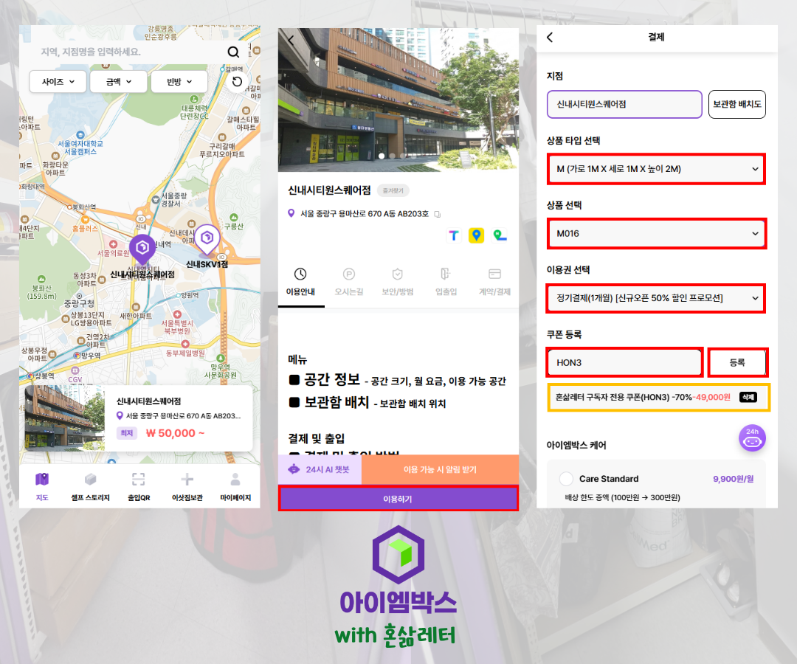This screenshot has width=797, height=664.
Task: Open the 빈방 filter dropdown
Action: (179, 81)
